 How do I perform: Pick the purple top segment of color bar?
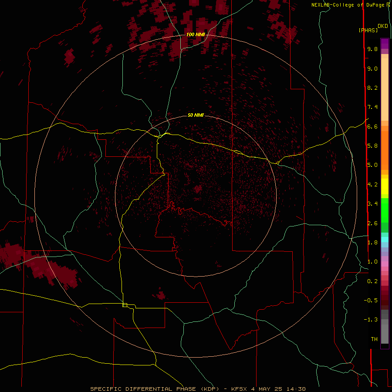(385, 44)
